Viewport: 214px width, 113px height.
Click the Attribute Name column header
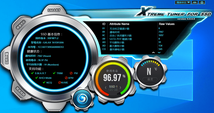119,24
